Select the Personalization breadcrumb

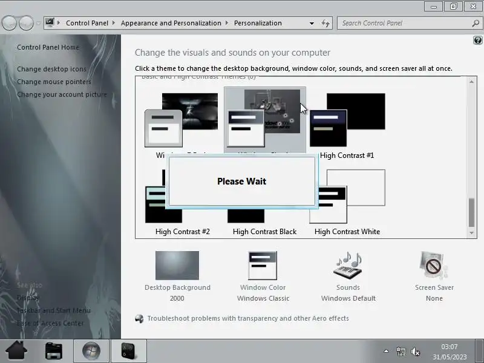[258, 23]
